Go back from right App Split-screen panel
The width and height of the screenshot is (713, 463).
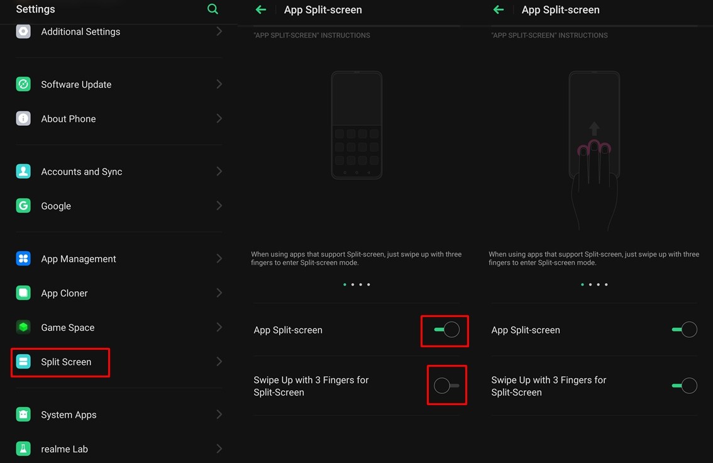(x=499, y=9)
